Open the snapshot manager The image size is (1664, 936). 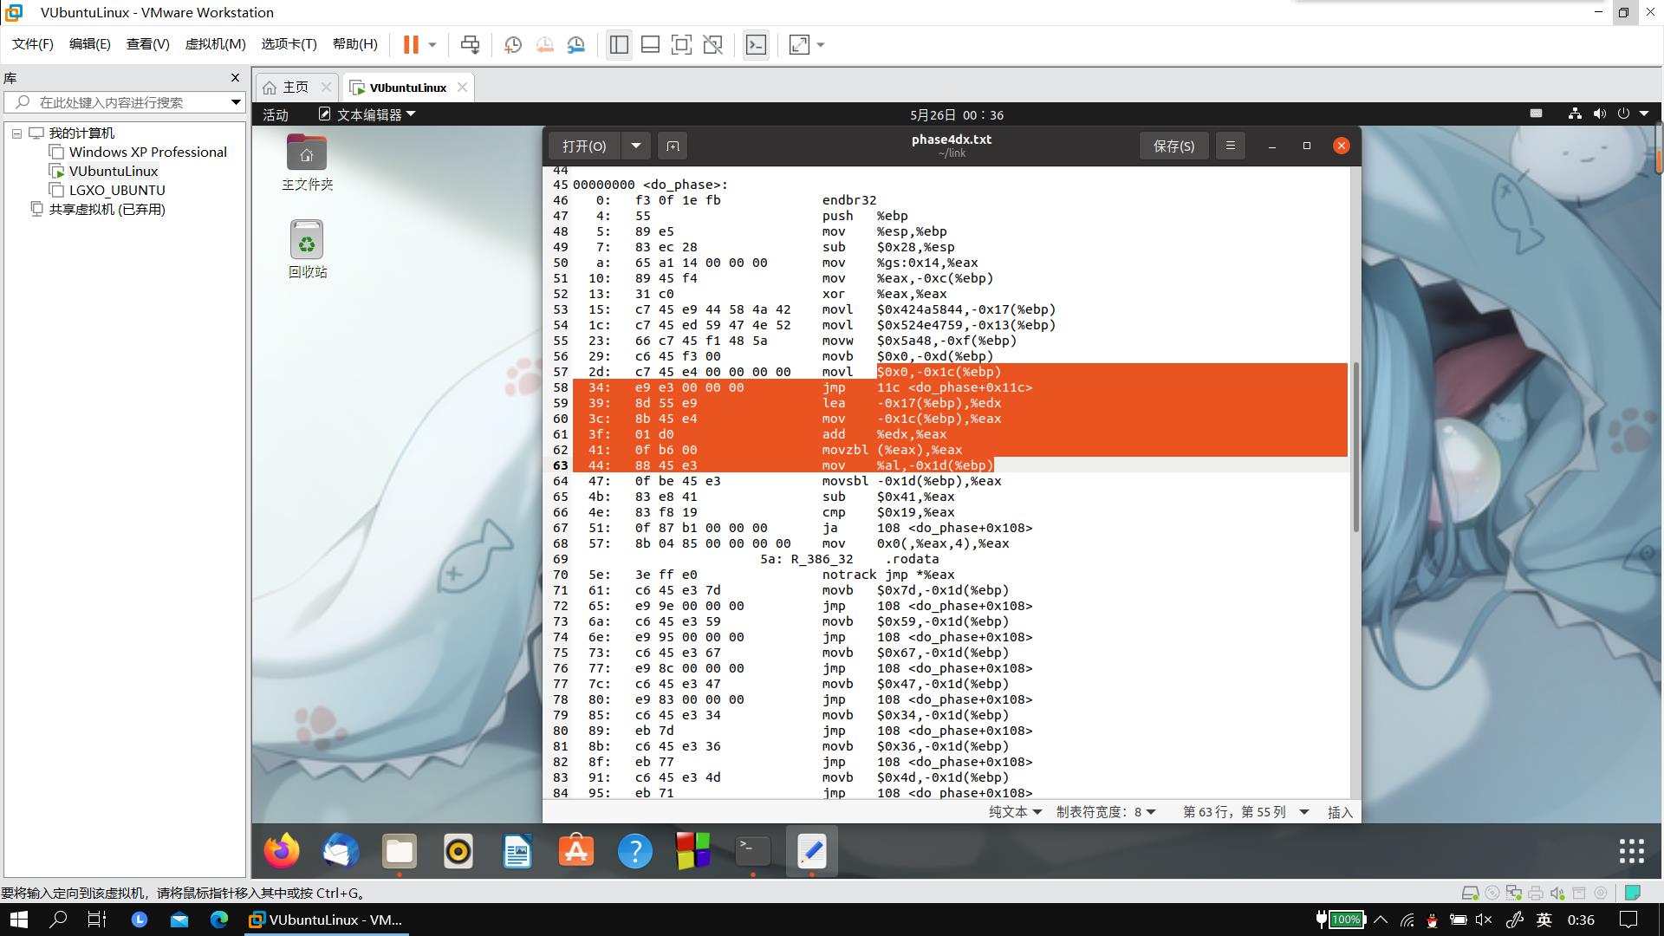[x=576, y=45]
